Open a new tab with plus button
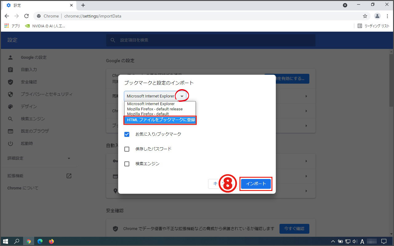This screenshot has height=246, width=394. click(x=83, y=5)
